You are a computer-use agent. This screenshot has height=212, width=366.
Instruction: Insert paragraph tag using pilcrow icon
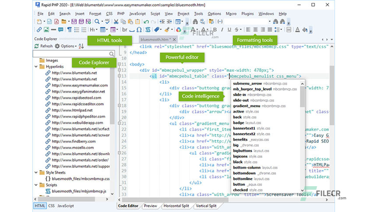[69, 30]
